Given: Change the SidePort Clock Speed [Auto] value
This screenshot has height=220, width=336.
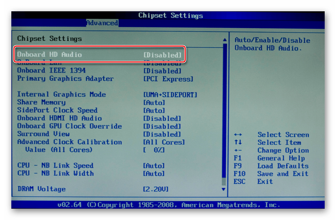Looking at the screenshot, I should (x=154, y=111).
